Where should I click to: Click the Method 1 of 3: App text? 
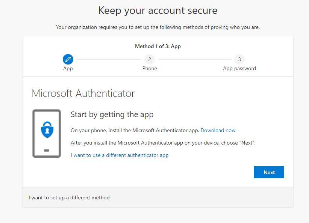pyautogui.click(x=158, y=46)
